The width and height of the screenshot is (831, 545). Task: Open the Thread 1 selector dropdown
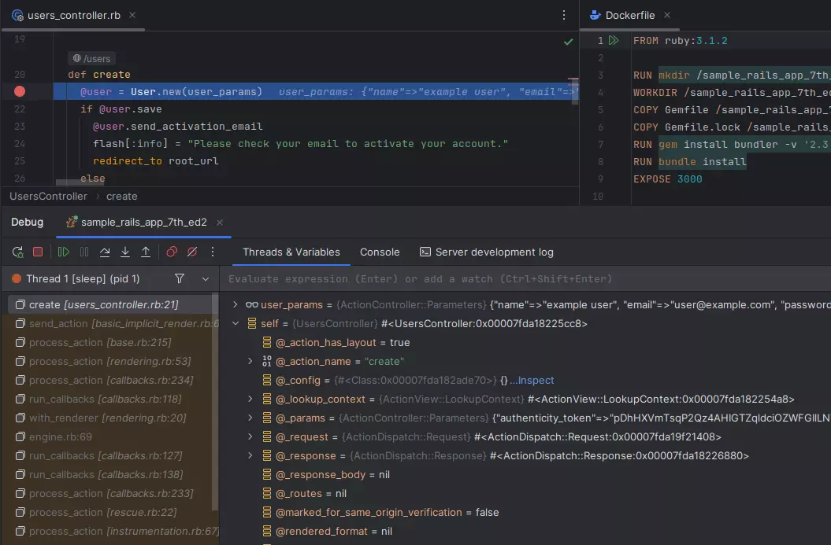[x=206, y=278]
